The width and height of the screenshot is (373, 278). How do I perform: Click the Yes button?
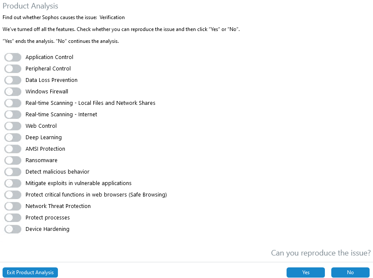tap(306, 272)
